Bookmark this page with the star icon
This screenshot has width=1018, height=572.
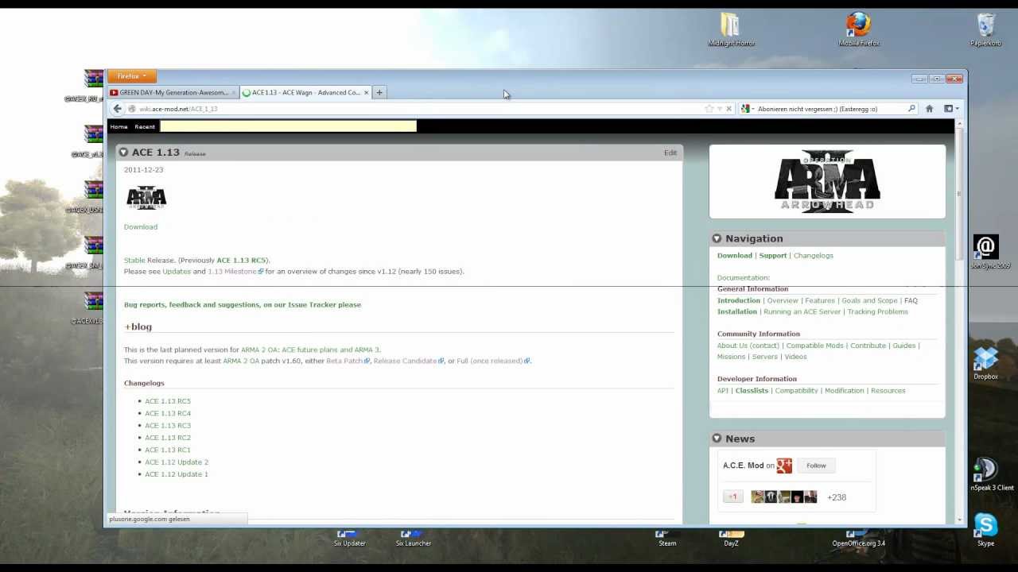coord(709,109)
